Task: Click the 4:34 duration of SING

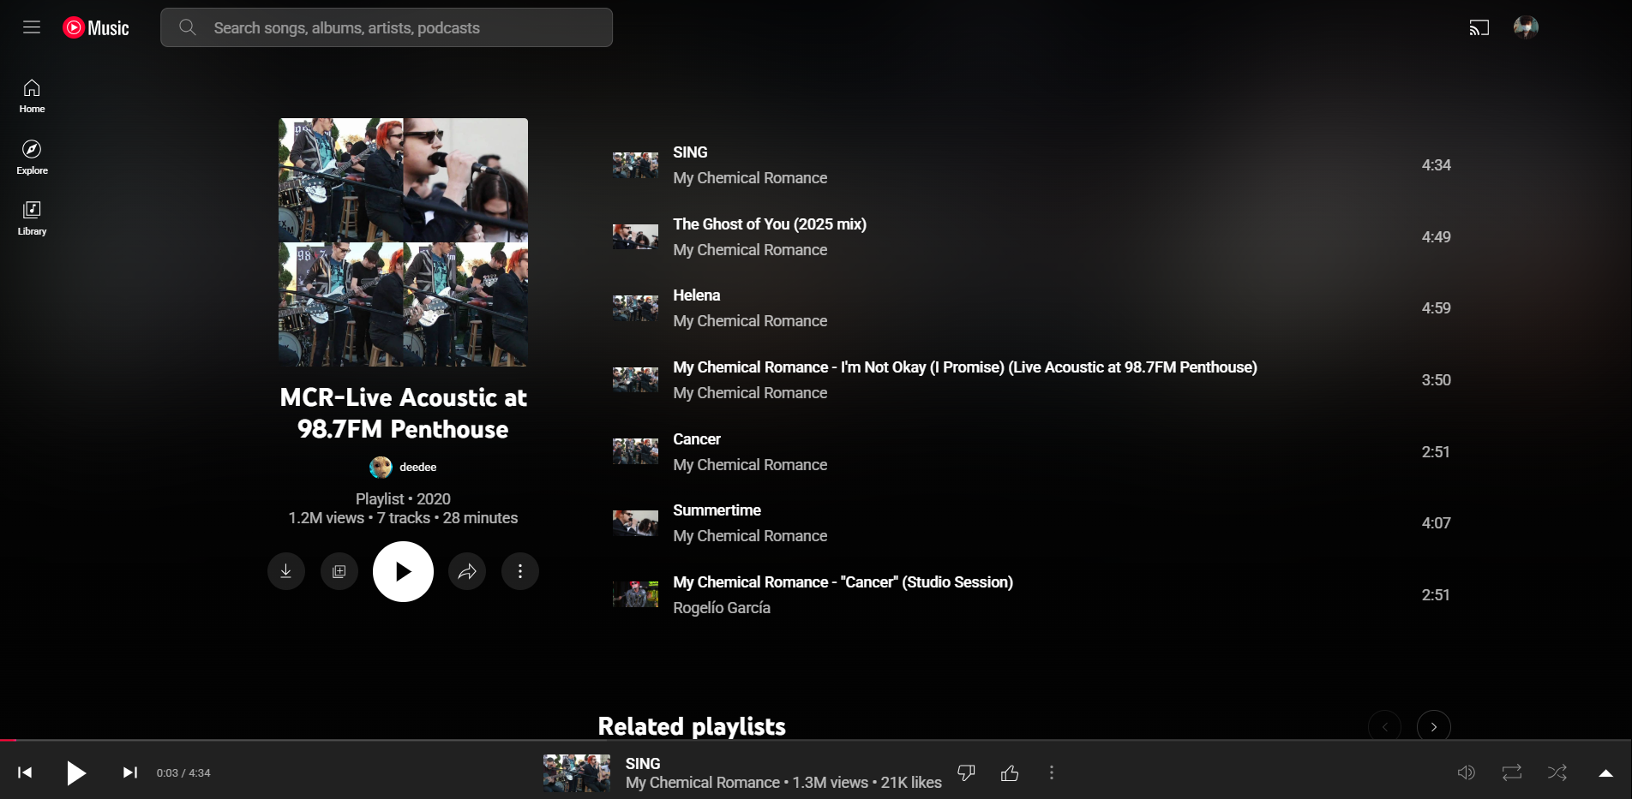Action: (x=1436, y=165)
